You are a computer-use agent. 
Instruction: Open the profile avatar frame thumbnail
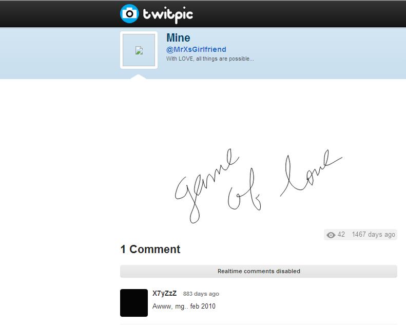pyautogui.click(x=139, y=50)
